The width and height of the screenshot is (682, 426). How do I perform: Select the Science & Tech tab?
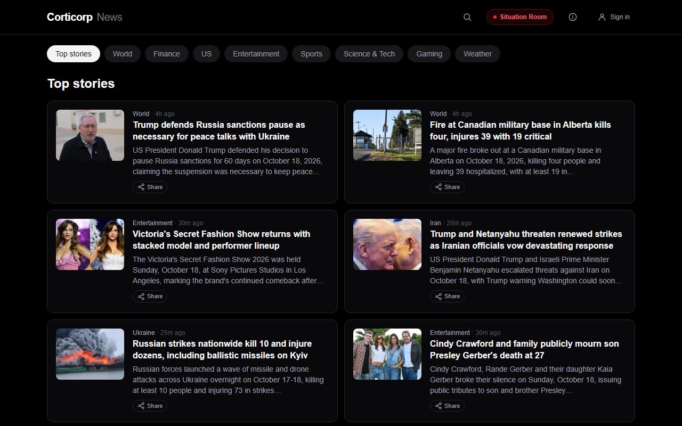point(369,54)
